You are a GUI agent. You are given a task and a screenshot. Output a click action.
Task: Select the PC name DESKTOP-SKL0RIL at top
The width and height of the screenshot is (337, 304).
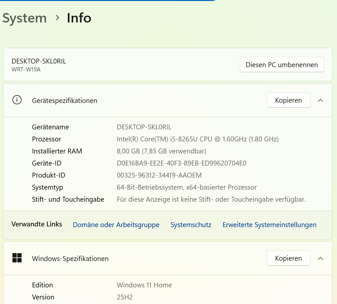click(x=39, y=61)
